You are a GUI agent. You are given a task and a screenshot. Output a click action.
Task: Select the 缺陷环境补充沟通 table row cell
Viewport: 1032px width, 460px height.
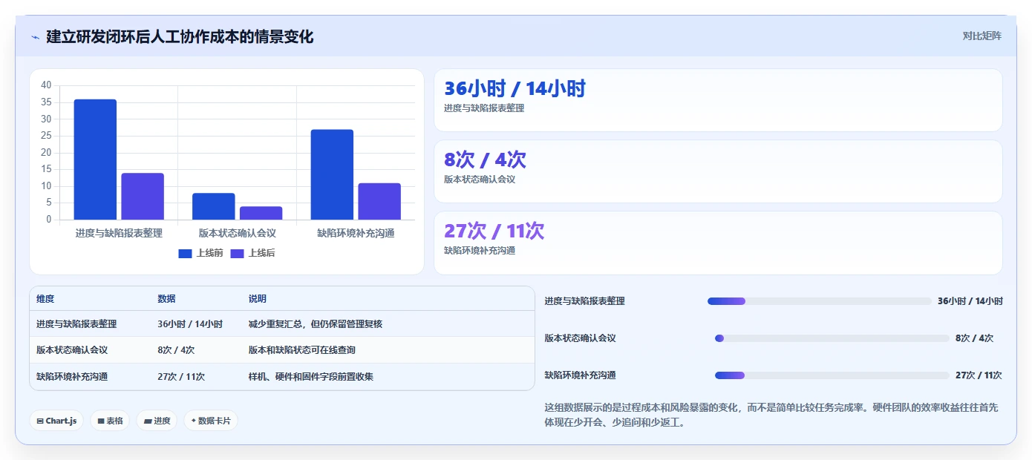click(x=72, y=377)
